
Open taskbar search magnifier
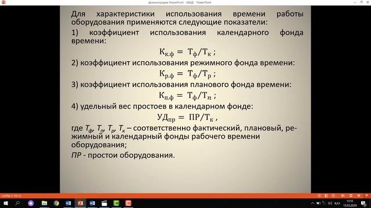click(x=17, y=203)
